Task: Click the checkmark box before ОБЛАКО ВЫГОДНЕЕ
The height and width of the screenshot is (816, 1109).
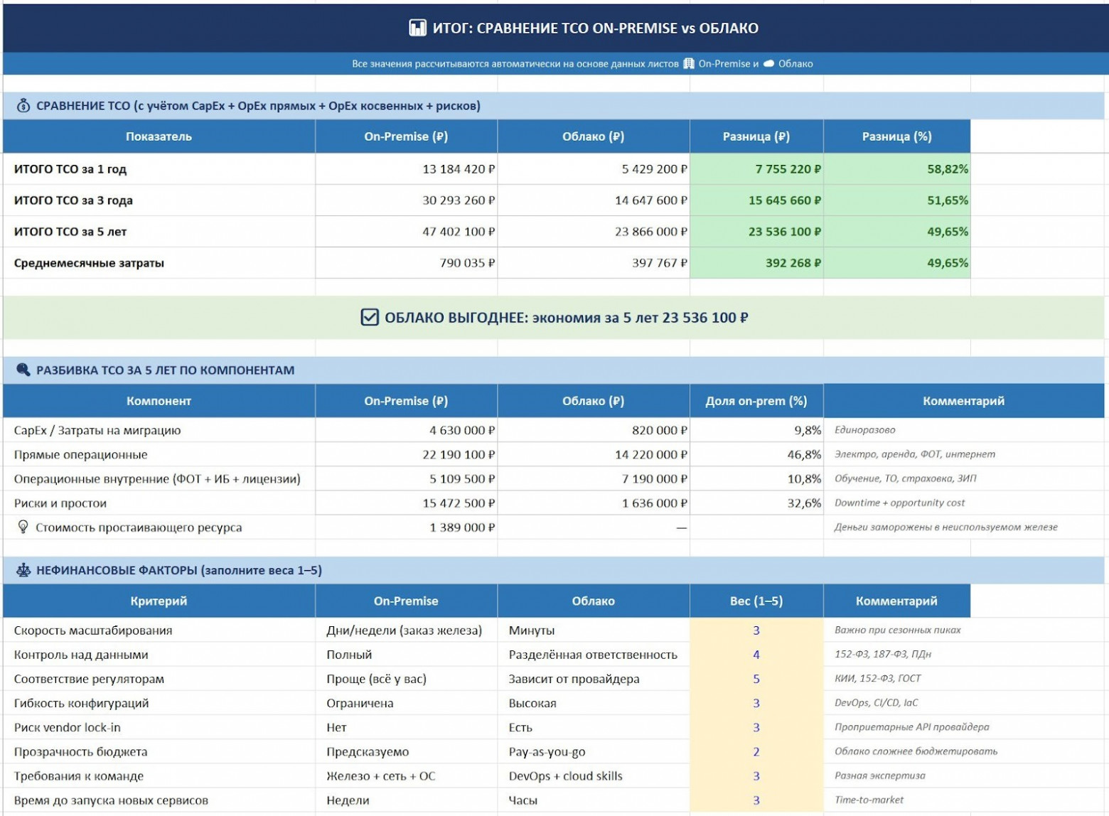Action: pyautogui.click(x=370, y=317)
